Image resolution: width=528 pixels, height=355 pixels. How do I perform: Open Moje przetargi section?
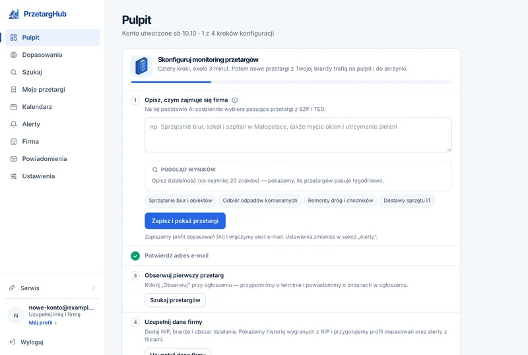click(53, 90)
